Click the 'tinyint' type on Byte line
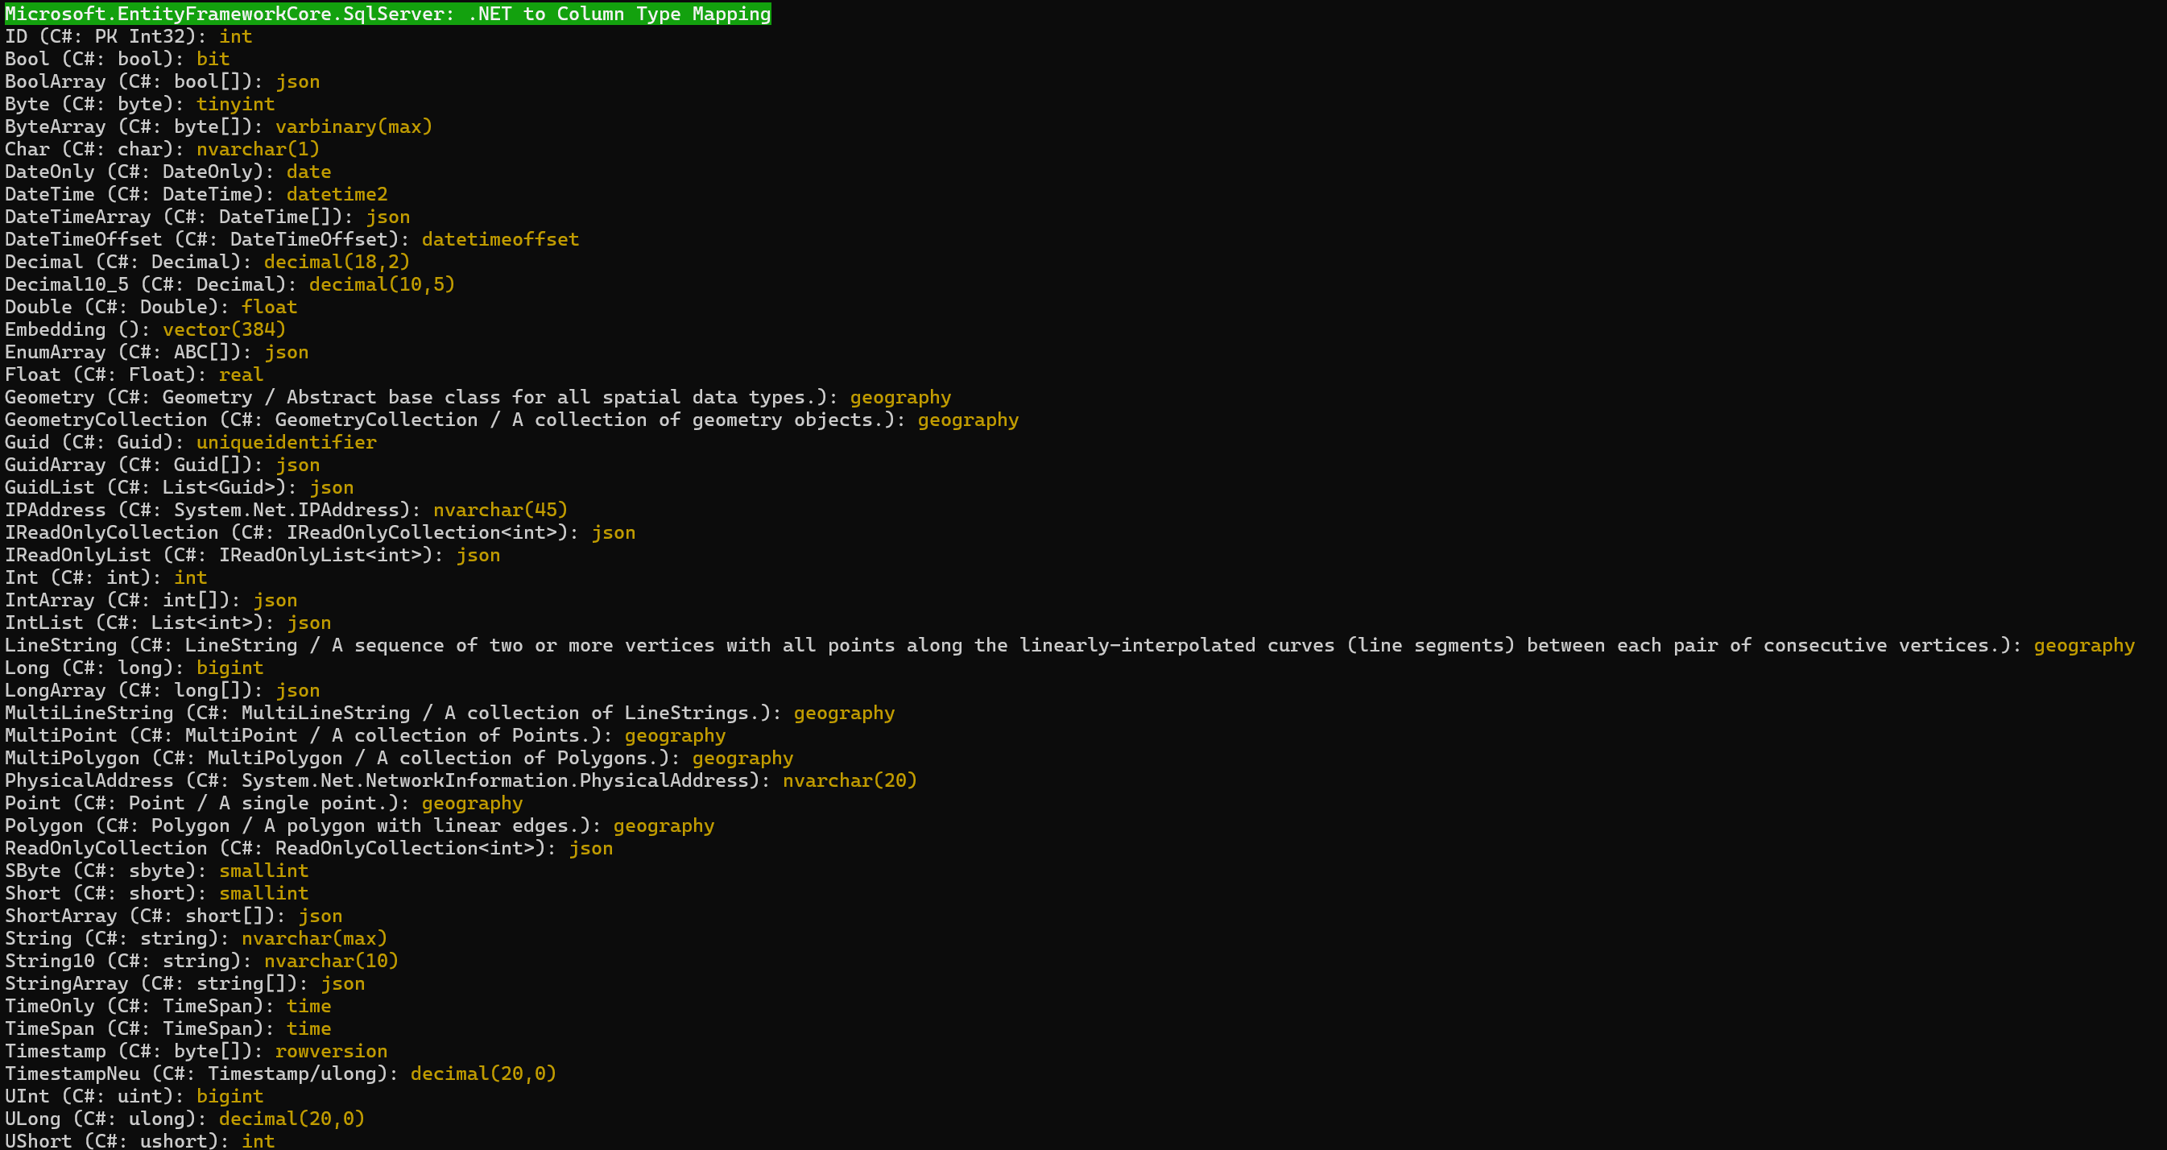 point(234,103)
